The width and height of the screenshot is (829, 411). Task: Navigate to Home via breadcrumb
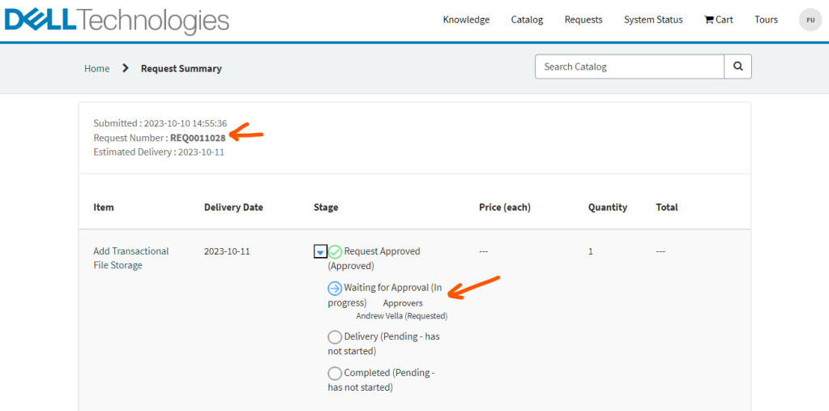[96, 69]
